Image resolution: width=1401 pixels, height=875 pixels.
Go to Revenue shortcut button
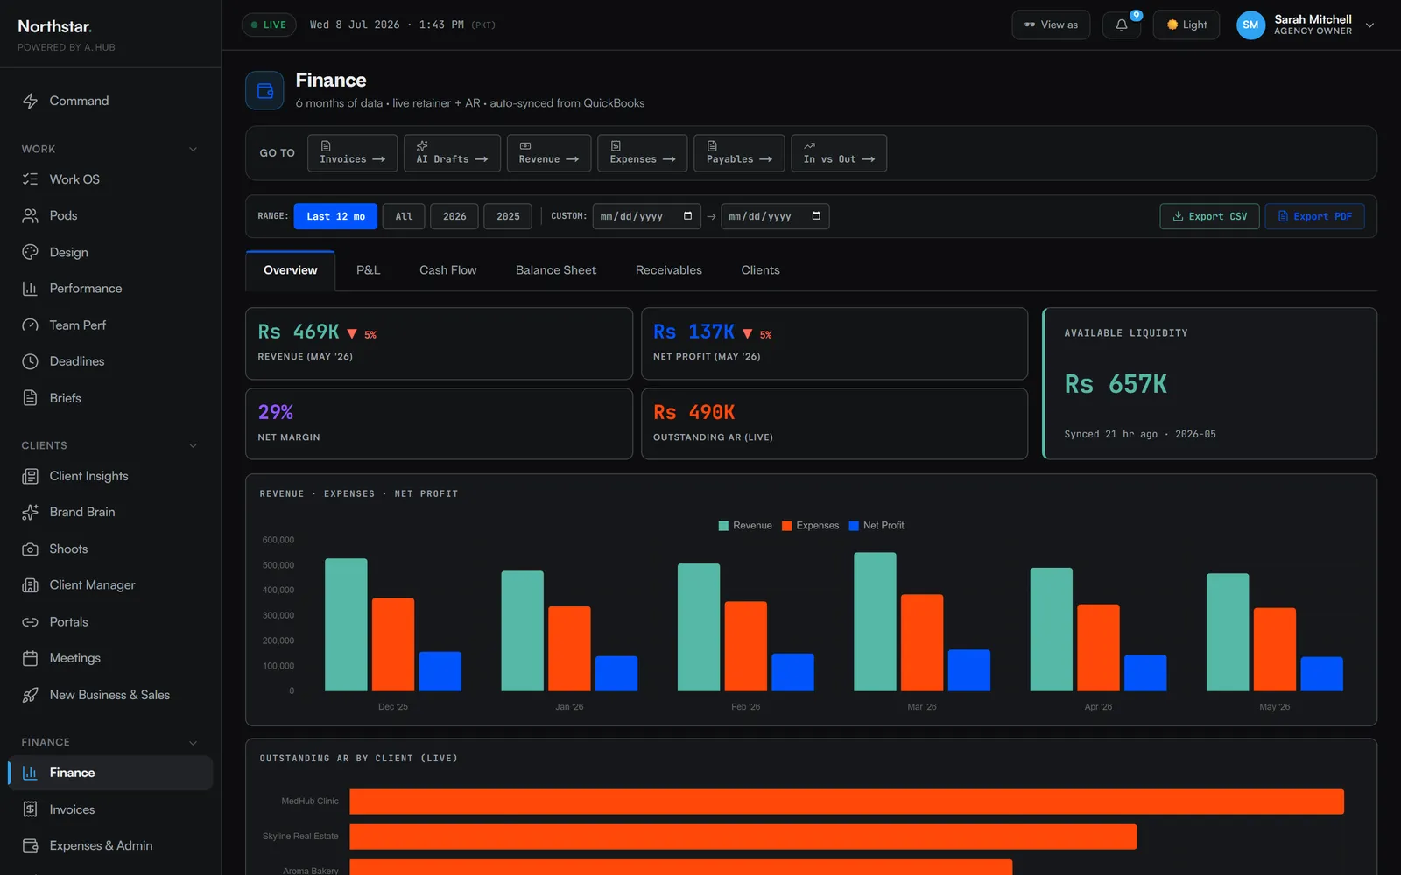[x=548, y=153]
